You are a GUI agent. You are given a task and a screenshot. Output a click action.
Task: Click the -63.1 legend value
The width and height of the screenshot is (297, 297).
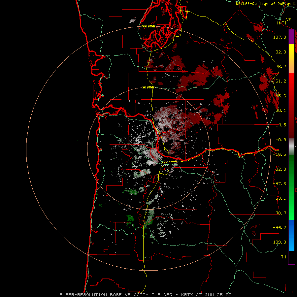[x=280, y=198]
